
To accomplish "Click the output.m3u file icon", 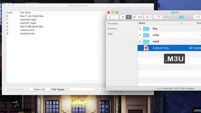I will [x=146, y=48].
